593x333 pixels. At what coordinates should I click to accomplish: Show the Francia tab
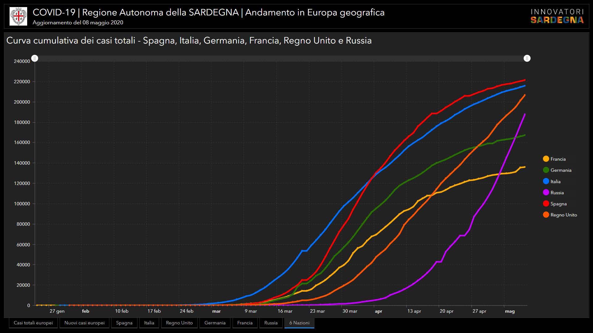[x=245, y=323]
